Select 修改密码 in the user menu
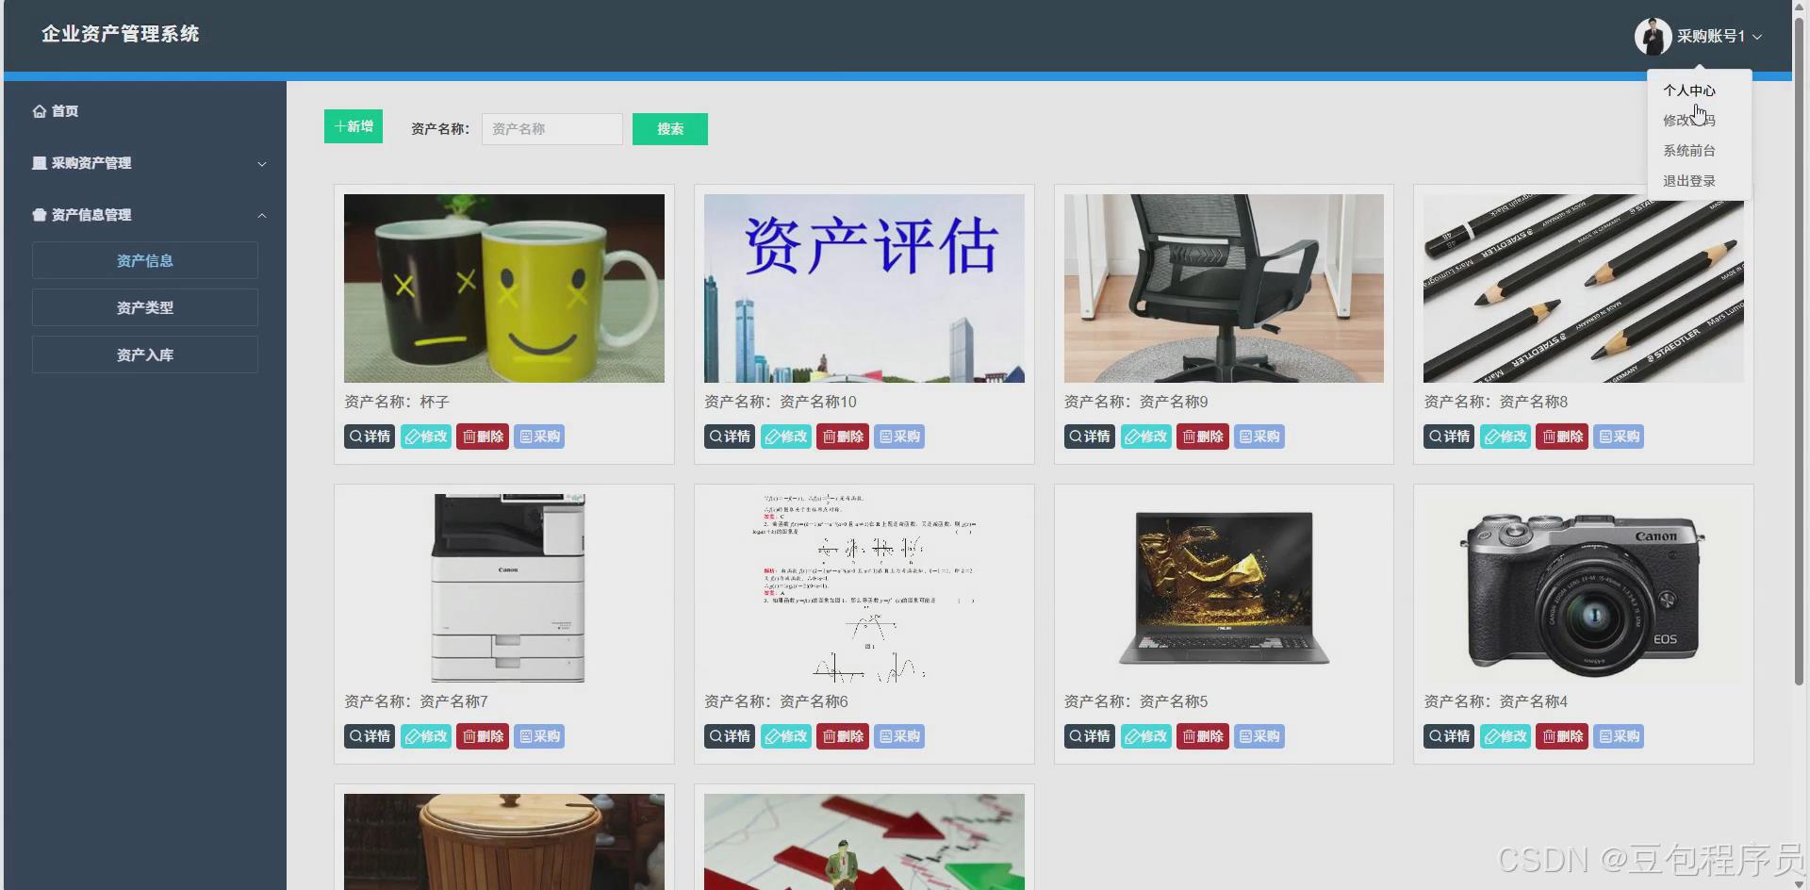This screenshot has width=1810, height=890. (x=1688, y=120)
